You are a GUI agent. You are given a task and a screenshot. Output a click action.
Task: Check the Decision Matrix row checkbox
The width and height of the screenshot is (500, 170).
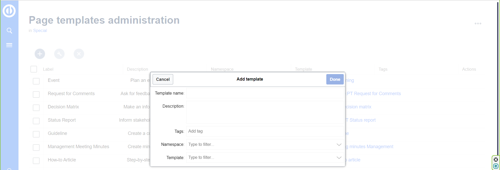36,108
